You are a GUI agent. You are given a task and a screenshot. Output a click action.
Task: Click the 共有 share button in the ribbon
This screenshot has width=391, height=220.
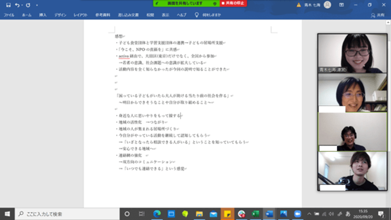pyautogui.click(x=378, y=15)
